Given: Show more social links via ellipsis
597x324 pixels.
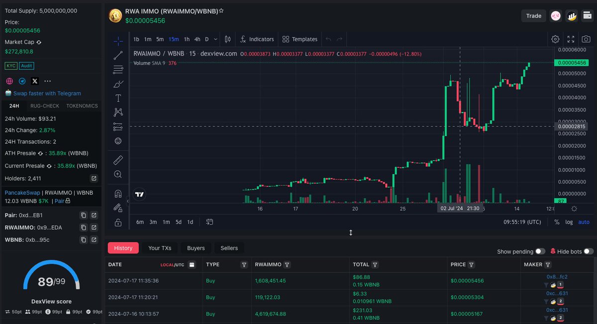Looking at the screenshot, I should tap(48, 81).
